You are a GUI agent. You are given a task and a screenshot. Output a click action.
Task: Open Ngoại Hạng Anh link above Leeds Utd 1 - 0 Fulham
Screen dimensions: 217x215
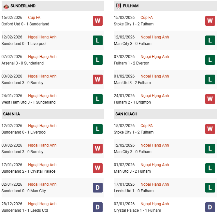[155, 184]
